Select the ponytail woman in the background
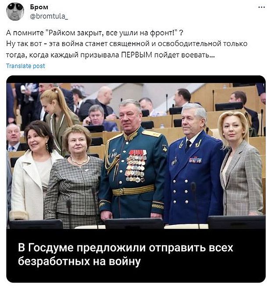The image size is (272, 289). pyautogui.click(x=58, y=118)
